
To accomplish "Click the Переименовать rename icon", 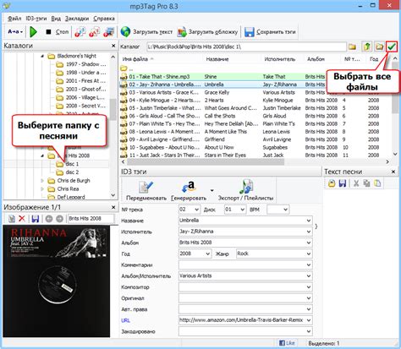I will [146, 187].
